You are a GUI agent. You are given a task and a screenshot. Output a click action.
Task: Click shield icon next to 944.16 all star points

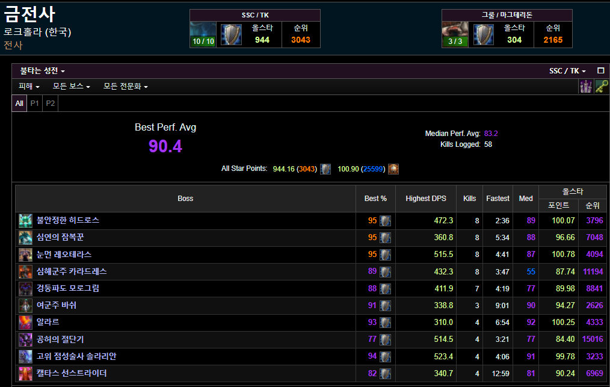(325, 169)
